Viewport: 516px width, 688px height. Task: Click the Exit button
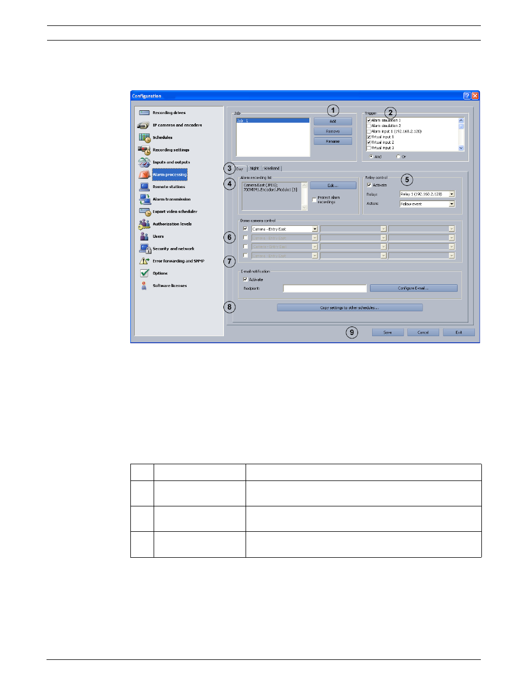459,333
